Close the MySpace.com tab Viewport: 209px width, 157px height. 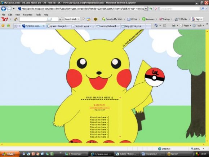(44, 26)
